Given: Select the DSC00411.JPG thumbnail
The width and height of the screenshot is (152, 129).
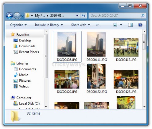Looking at the screenshot, I should coord(96,44).
